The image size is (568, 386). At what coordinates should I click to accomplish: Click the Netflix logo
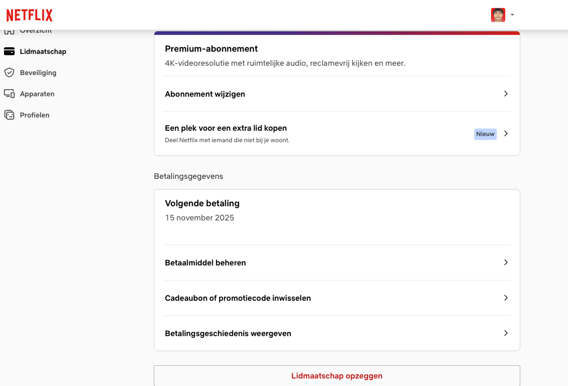(30, 15)
